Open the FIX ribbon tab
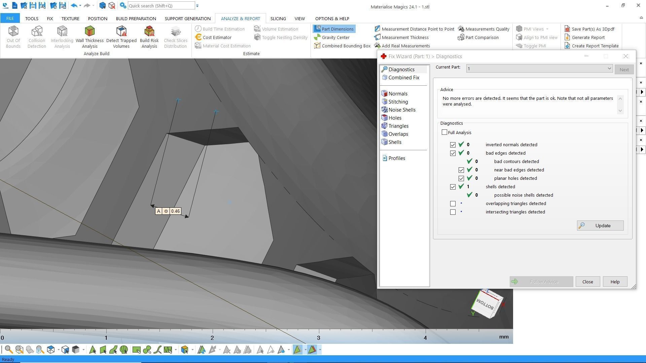646x363 pixels. point(50,18)
